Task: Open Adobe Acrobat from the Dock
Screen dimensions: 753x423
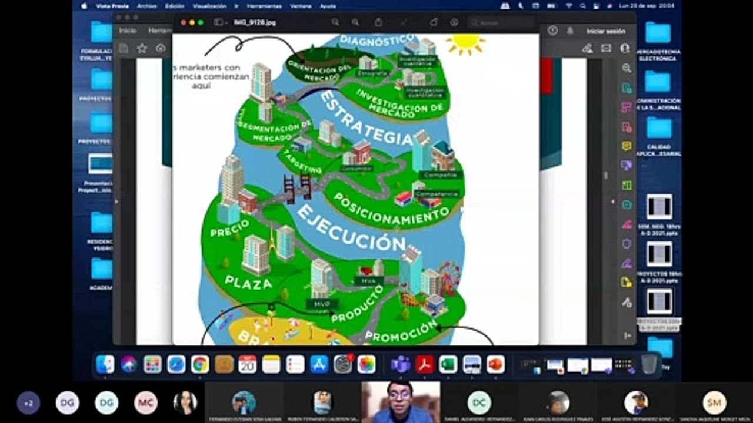Action: point(424,364)
